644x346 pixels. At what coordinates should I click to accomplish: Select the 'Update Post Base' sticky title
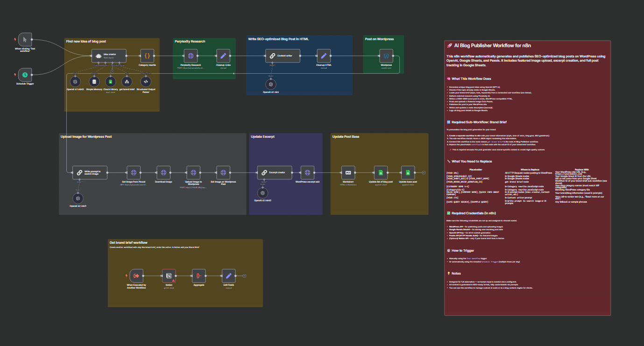[346, 137]
